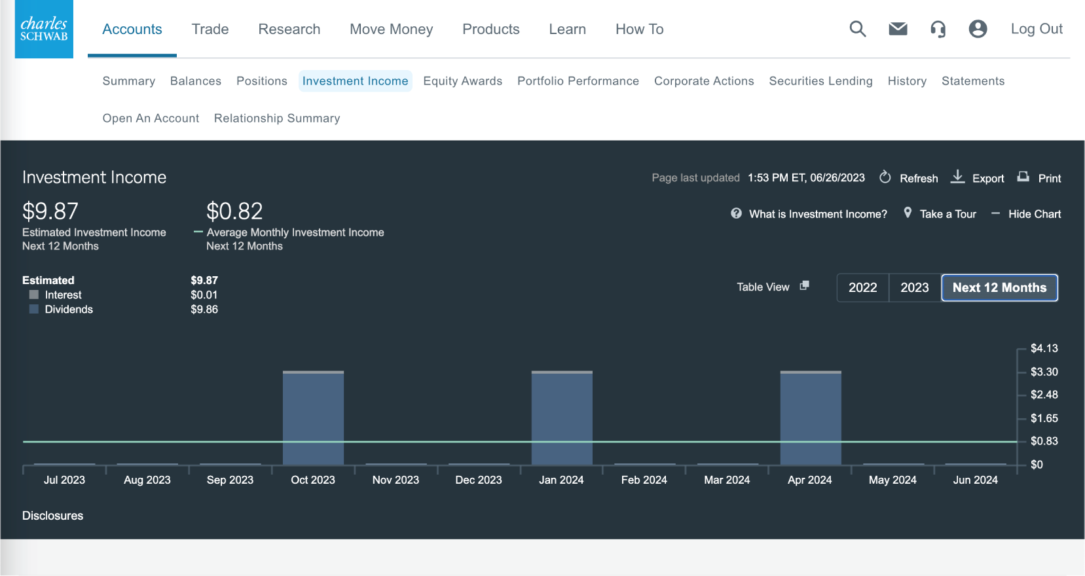Viewport: 1085px width, 576px height.
Task: Click the average monthly income line swatch
Action: 198,232
